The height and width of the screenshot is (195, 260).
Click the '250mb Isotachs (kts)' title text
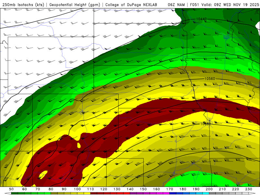click(x=23, y=5)
